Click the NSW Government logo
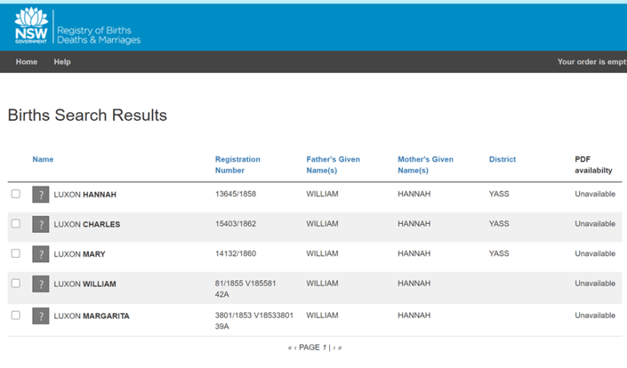The width and height of the screenshot is (627, 368). (31, 26)
